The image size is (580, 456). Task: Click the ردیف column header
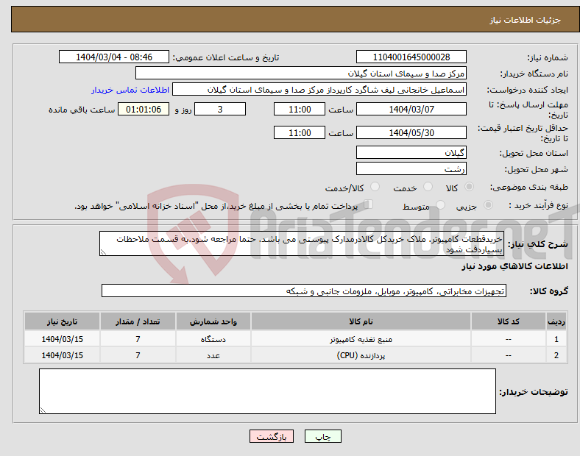point(556,321)
